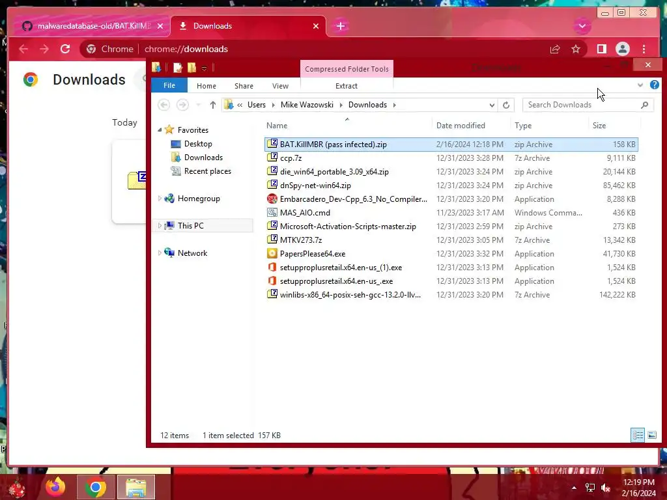Viewport: 667px width, 500px height.
Task: Select the dnSpy-net-win64.zip file
Action: (x=451, y=186)
